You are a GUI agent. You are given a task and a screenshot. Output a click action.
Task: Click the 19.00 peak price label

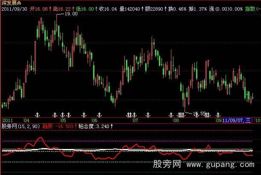71,14
